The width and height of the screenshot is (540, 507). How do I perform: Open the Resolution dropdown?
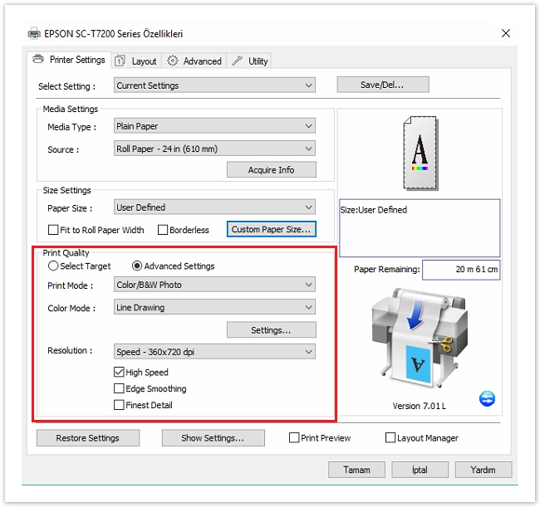point(214,352)
